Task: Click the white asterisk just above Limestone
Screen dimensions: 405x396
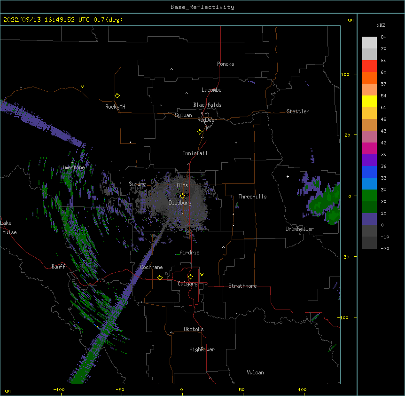Action: (72, 163)
